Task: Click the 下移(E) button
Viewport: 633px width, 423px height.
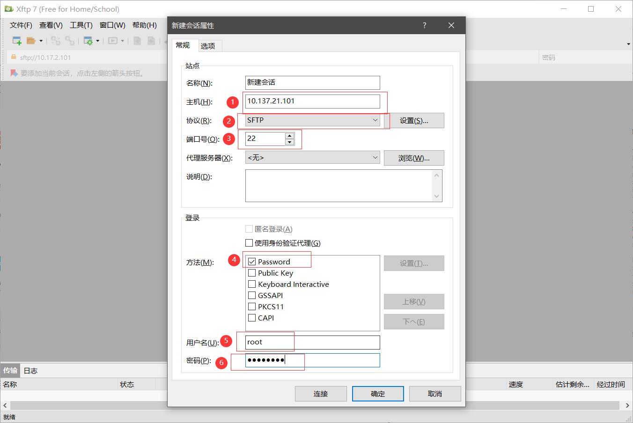Action: (414, 322)
